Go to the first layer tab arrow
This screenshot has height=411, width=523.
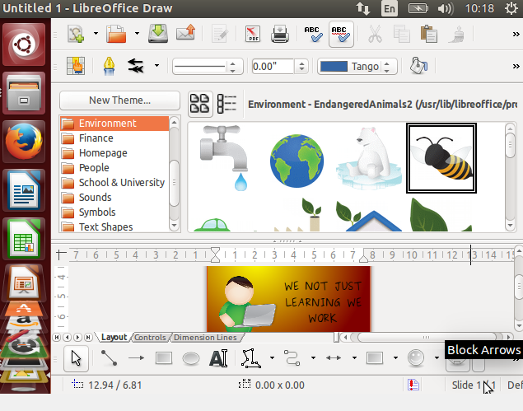click(57, 337)
